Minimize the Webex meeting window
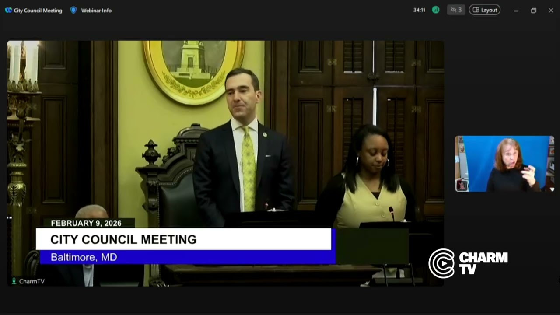The height and width of the screenshot is (315, 560). (516, 10)
